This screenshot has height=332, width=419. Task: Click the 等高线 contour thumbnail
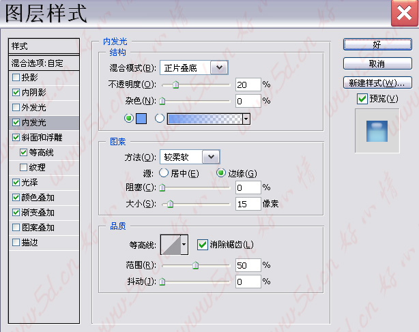(x=171, y=245)
